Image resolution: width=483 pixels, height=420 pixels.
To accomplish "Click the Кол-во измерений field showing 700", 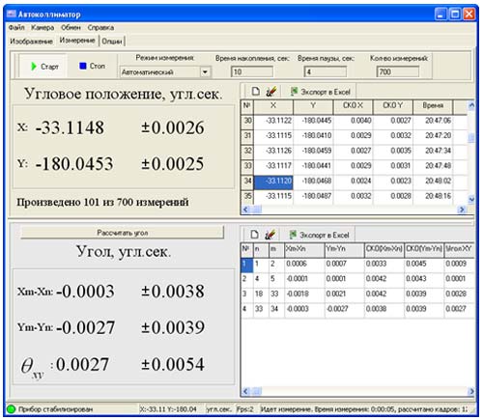I will coord(398,71).
